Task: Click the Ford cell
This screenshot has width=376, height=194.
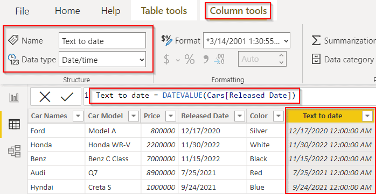Action: [x=56, y=131]
